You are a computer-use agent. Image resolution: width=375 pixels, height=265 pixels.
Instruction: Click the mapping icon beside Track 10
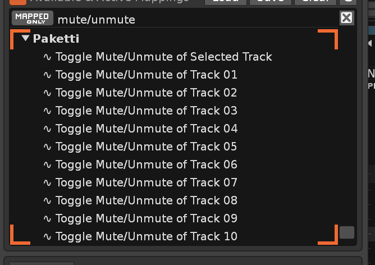47,236
